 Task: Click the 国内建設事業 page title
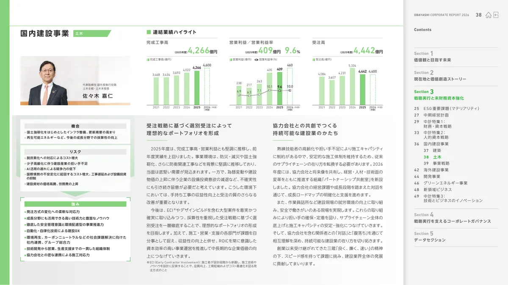44,33
